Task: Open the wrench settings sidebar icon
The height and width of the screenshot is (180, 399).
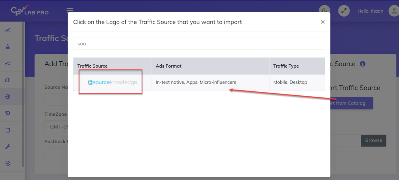Action: pos(8,147)
